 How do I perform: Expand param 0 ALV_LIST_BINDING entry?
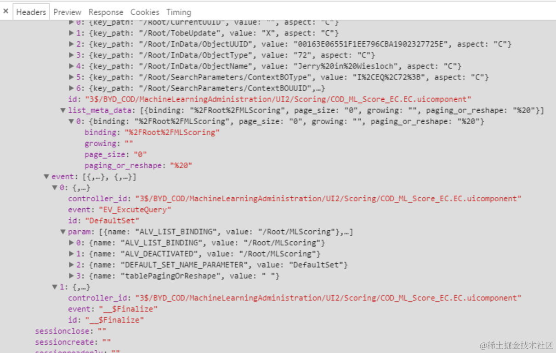(x=71, y=243)
